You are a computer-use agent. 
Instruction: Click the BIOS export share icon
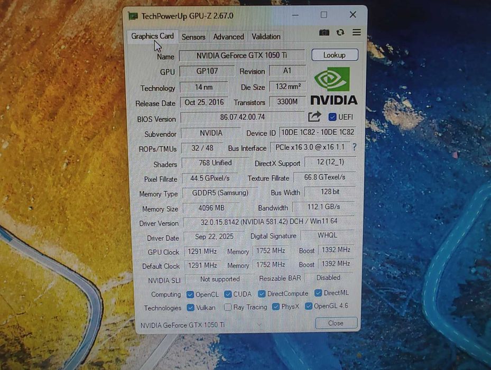tap(314, 116)
